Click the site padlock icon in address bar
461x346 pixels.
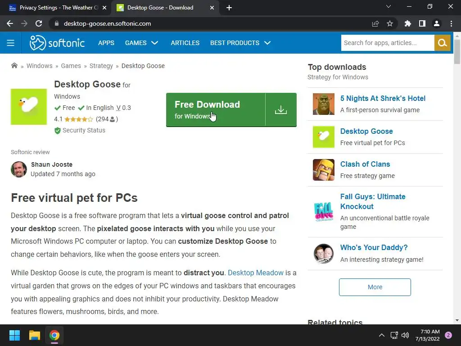pos(56,23)
